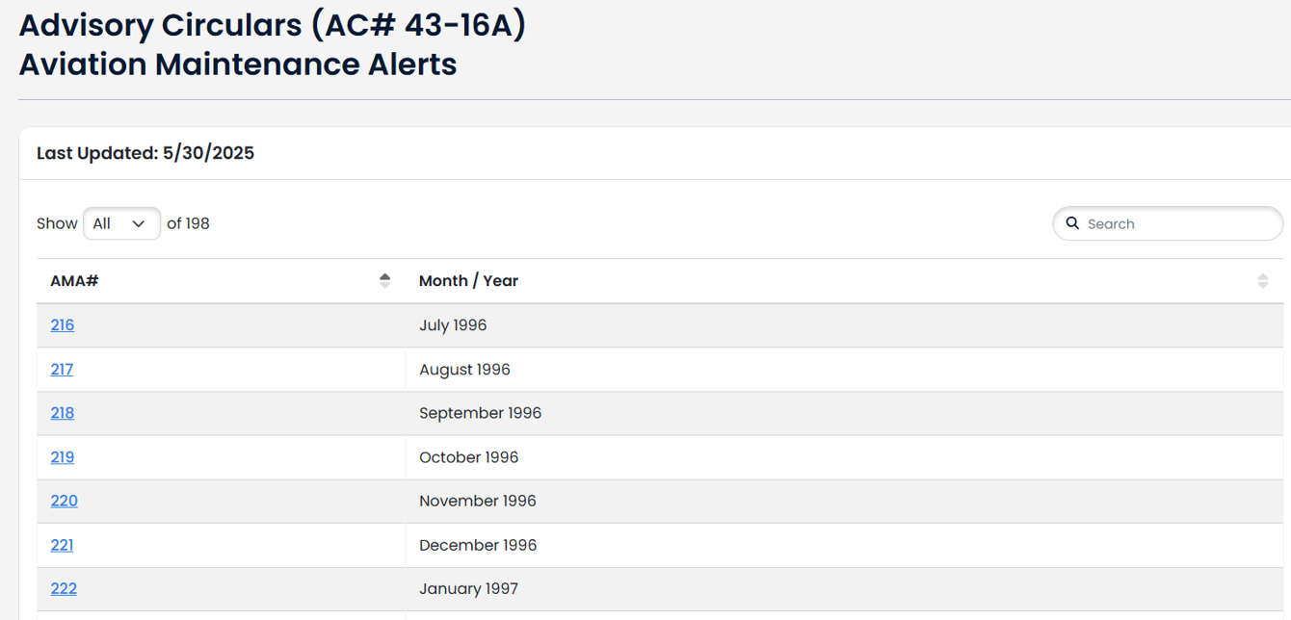This screenshot has height=620, width=1291.
Task: Click the January 1997 row text
Action: pos(468,588)
